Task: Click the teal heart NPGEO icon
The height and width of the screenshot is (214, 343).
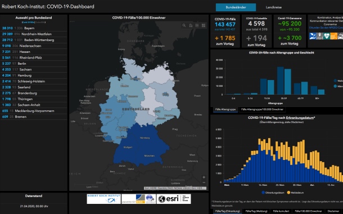Action: point(327,36)
